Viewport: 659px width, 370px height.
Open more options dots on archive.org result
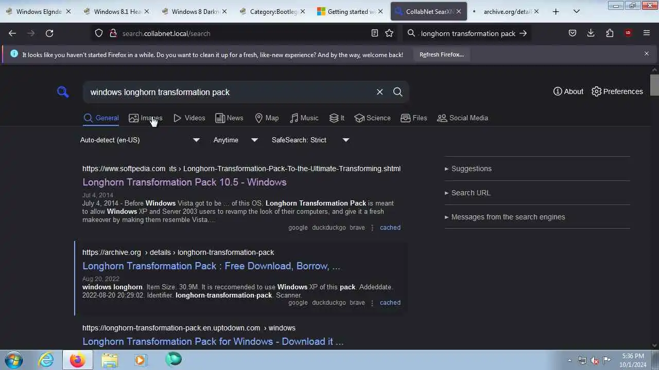372,303
